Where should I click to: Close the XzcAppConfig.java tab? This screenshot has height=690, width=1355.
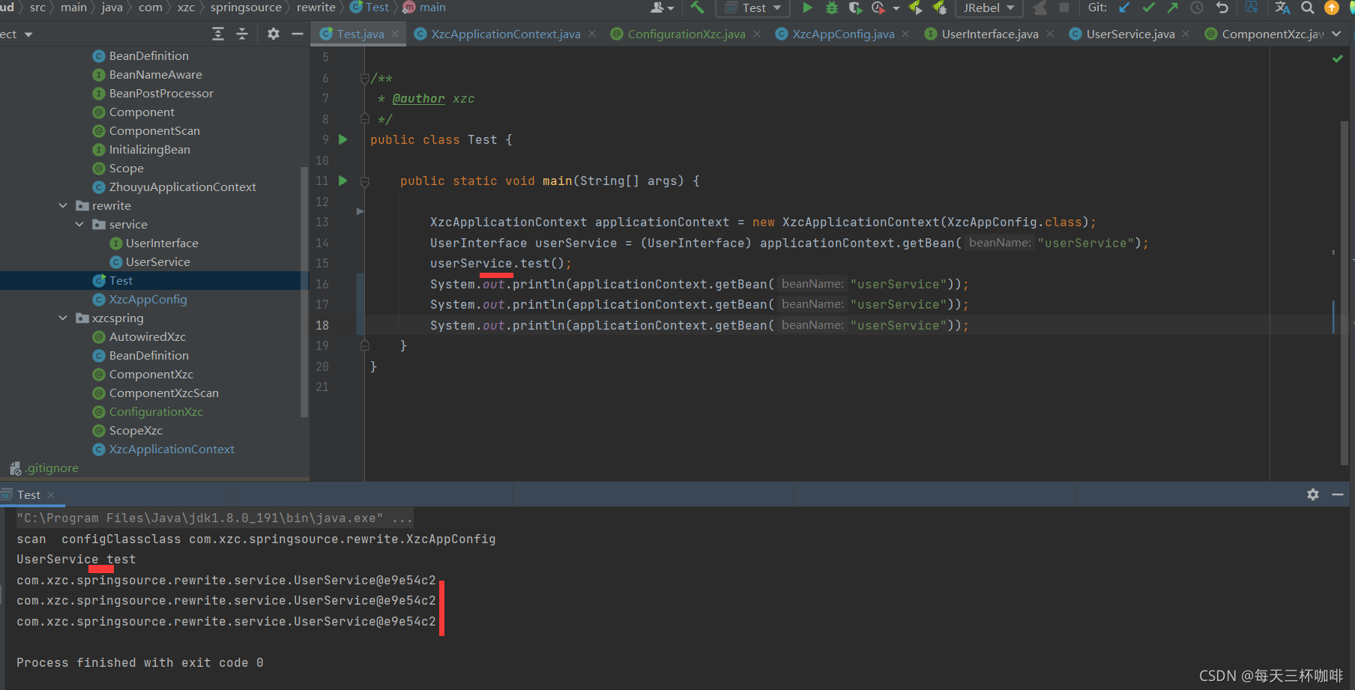coord(905,34)
